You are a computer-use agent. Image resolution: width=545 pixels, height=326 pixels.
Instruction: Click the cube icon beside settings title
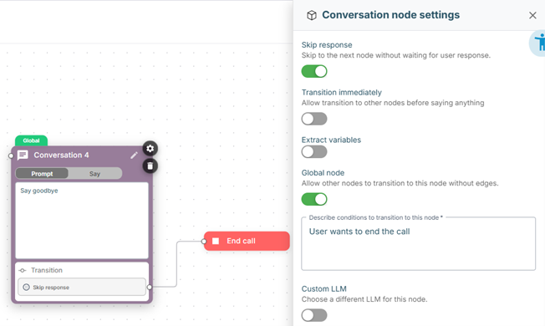pyautogui.click(x=312, y=15)
